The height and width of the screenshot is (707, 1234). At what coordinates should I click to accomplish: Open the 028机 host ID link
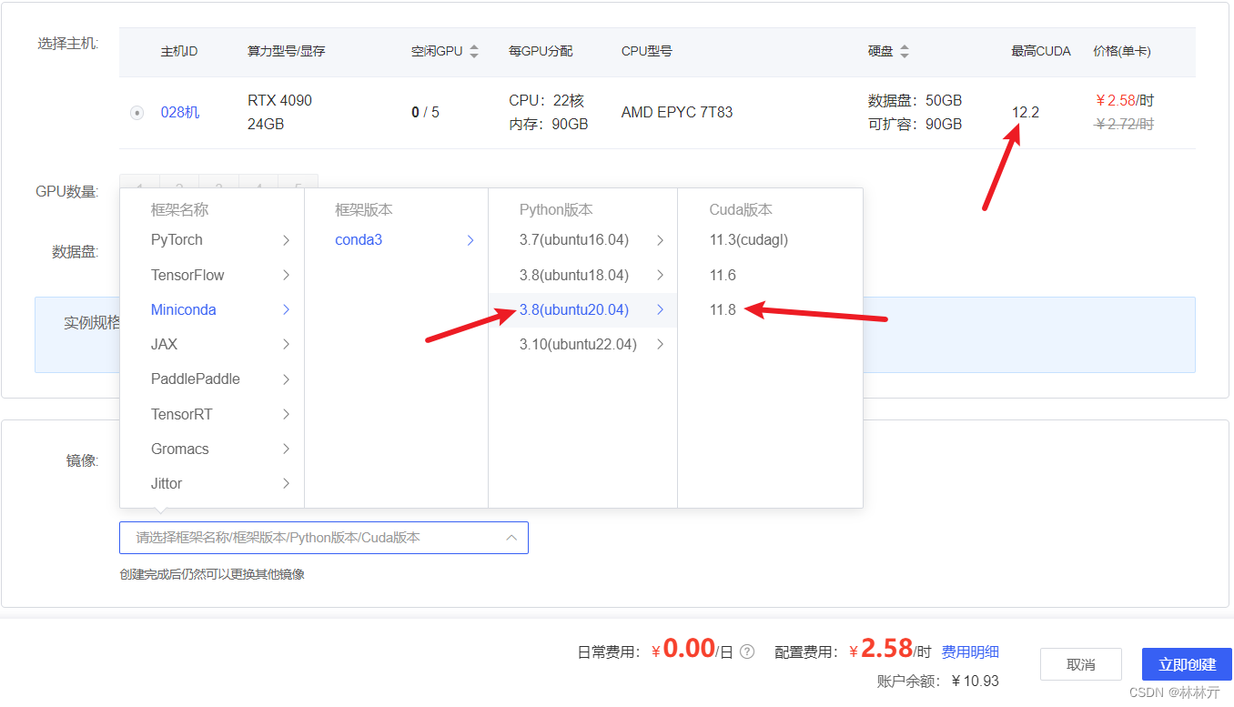point(180,113)
